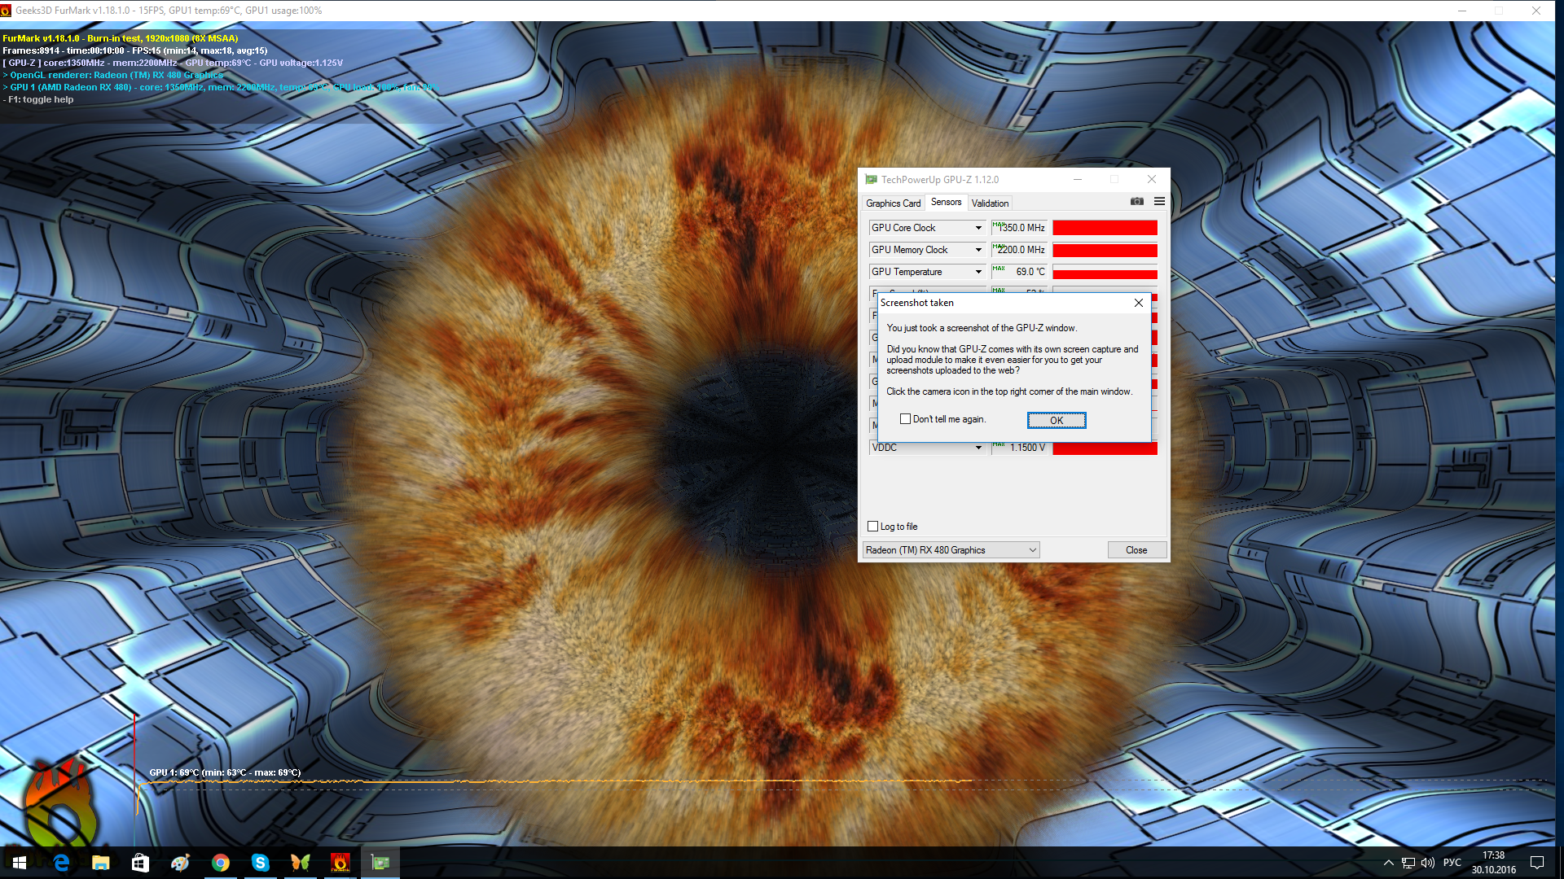Expand GPU Memory Clock sensor dropdown

tap(978, 250)
